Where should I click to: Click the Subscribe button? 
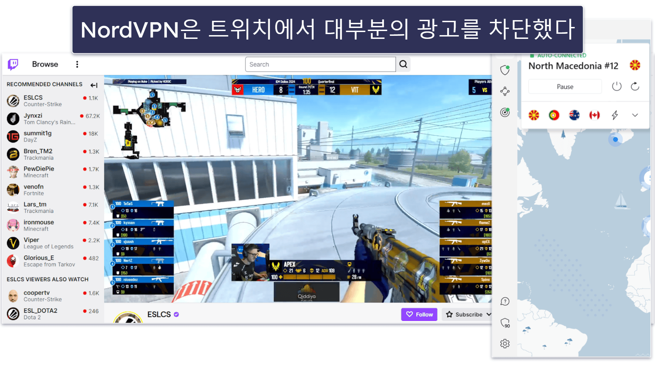464,314
